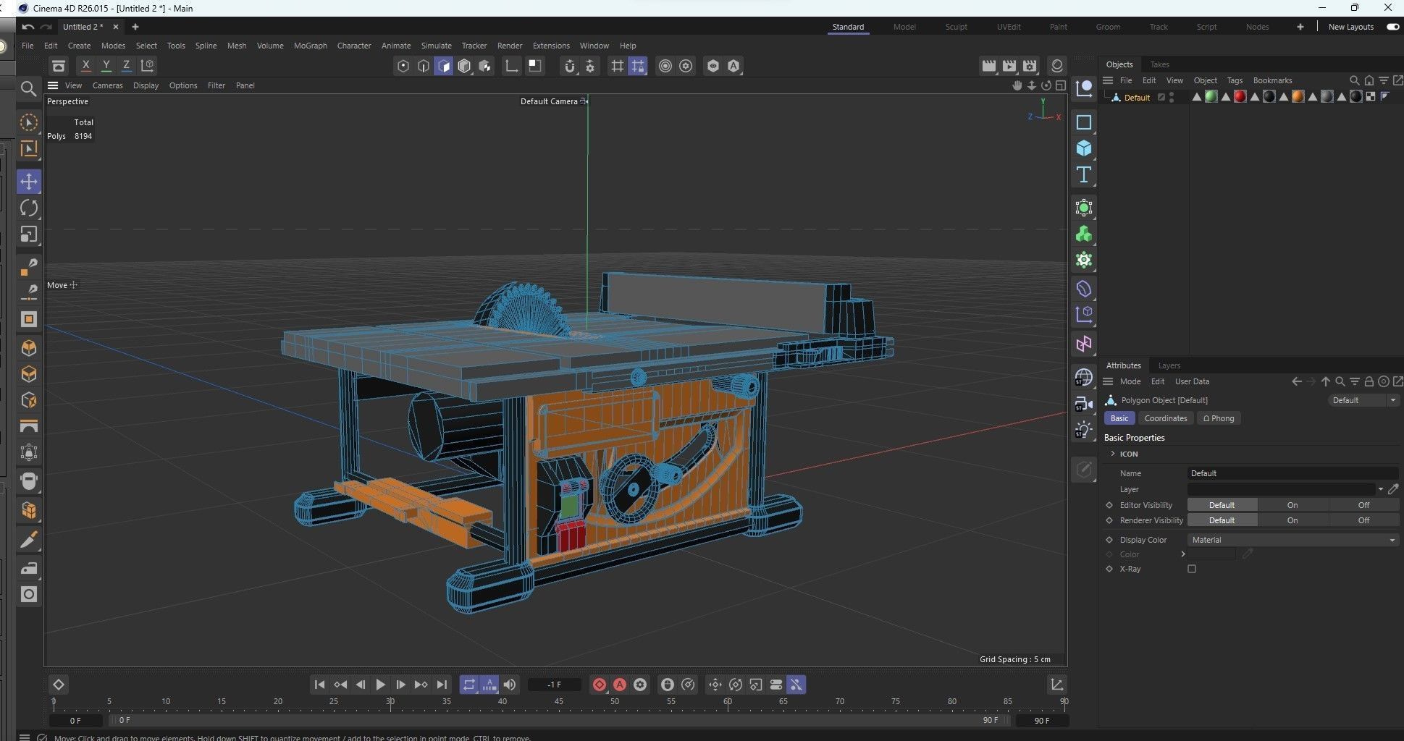Open viewport Display menu
The width and height of the screenshot is (1404, 741).
click(x=146, y=85)
